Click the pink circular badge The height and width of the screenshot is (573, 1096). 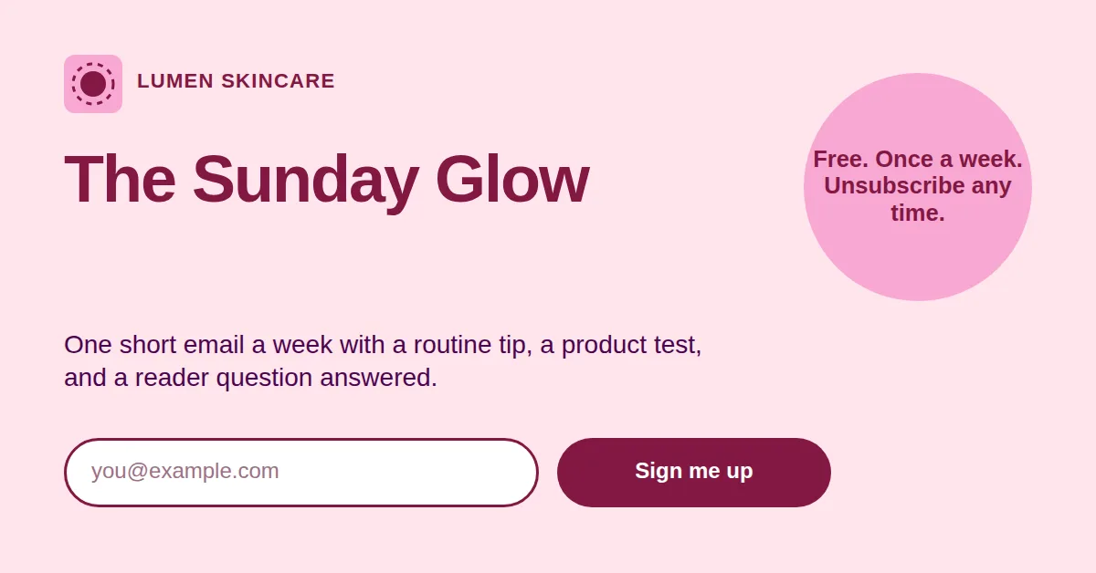[918, 187]
